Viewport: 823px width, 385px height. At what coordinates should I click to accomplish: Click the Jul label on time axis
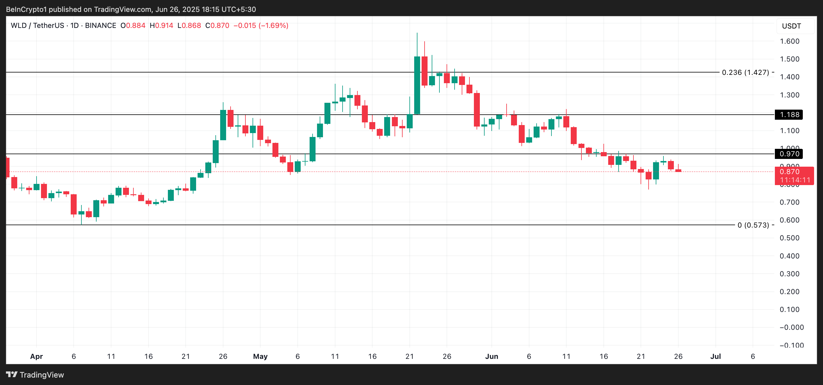click(715, 356)
